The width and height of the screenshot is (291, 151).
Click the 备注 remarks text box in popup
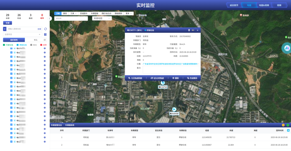171,70
